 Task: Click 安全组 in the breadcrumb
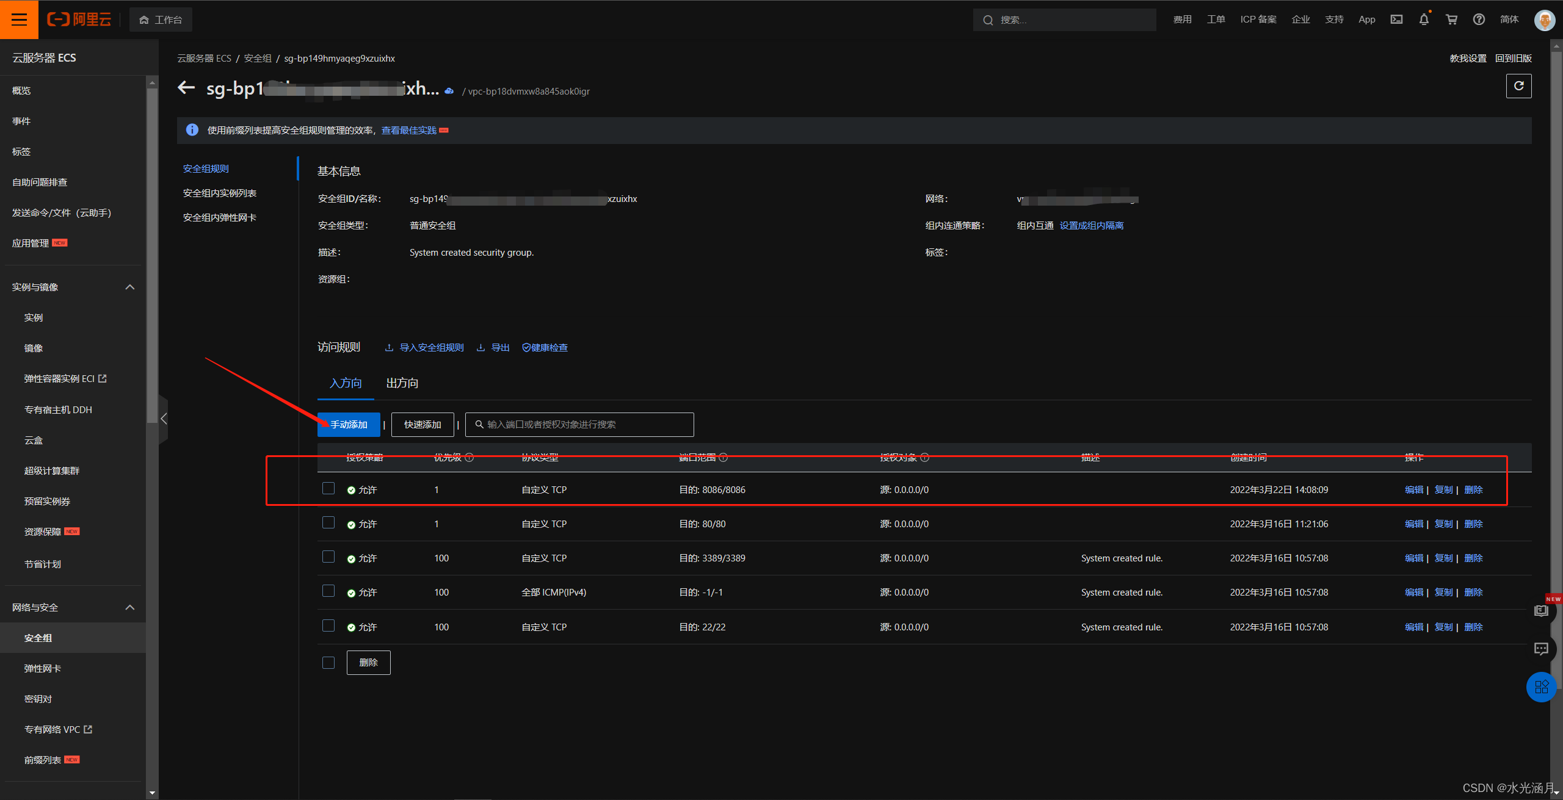click(258, 59)
